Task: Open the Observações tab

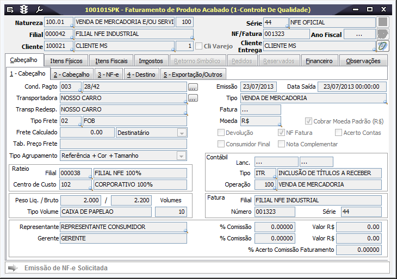Action: click(363, 61)
